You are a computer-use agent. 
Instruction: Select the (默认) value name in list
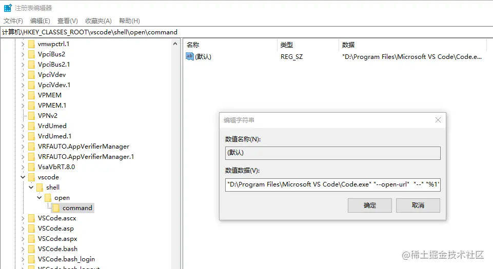click(x=203, y=57)
